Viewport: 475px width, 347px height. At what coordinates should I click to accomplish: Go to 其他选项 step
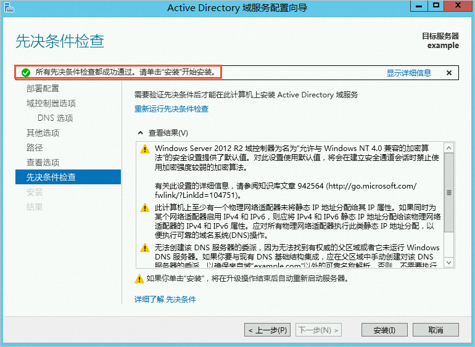(x=43, y=133)
